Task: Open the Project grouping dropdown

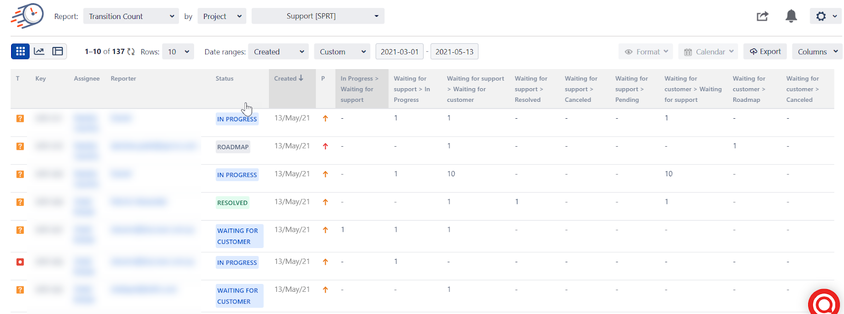Action: [x=222, y=16]
